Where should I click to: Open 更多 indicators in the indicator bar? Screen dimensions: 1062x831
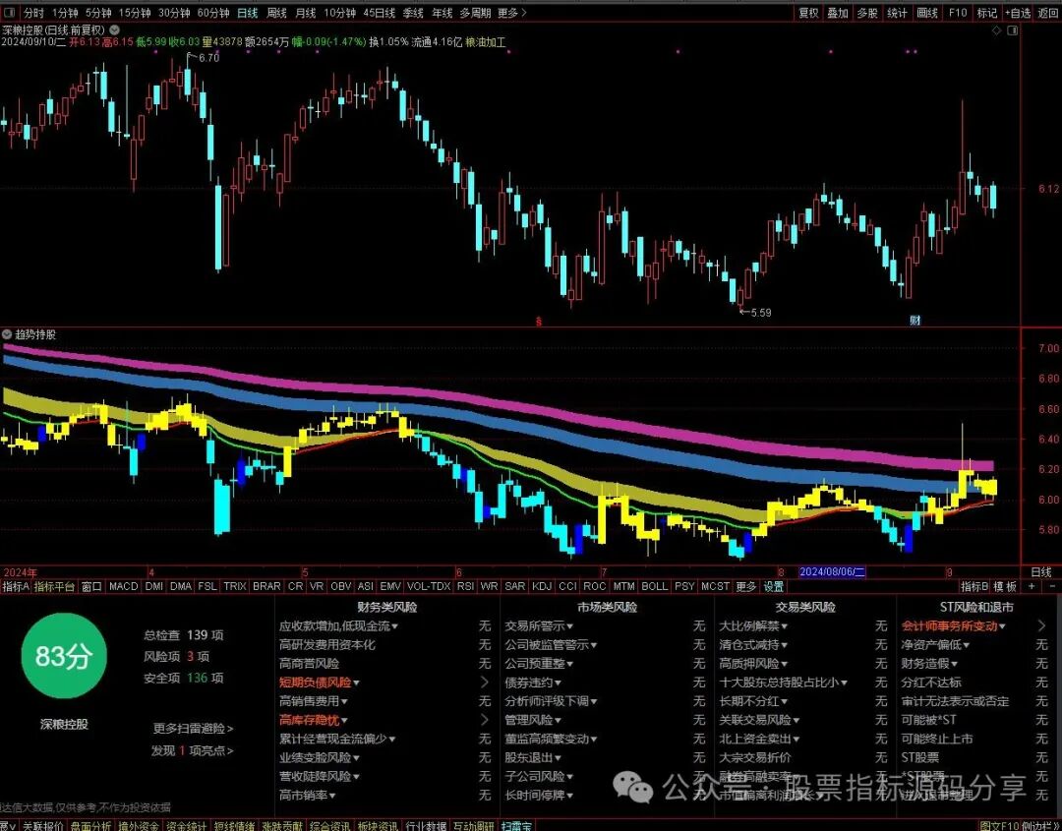745,586
